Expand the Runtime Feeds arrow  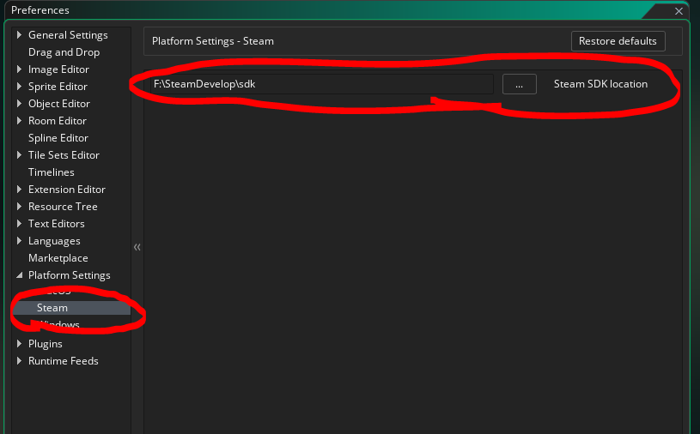pyautogui.click(x=19, y=360)
